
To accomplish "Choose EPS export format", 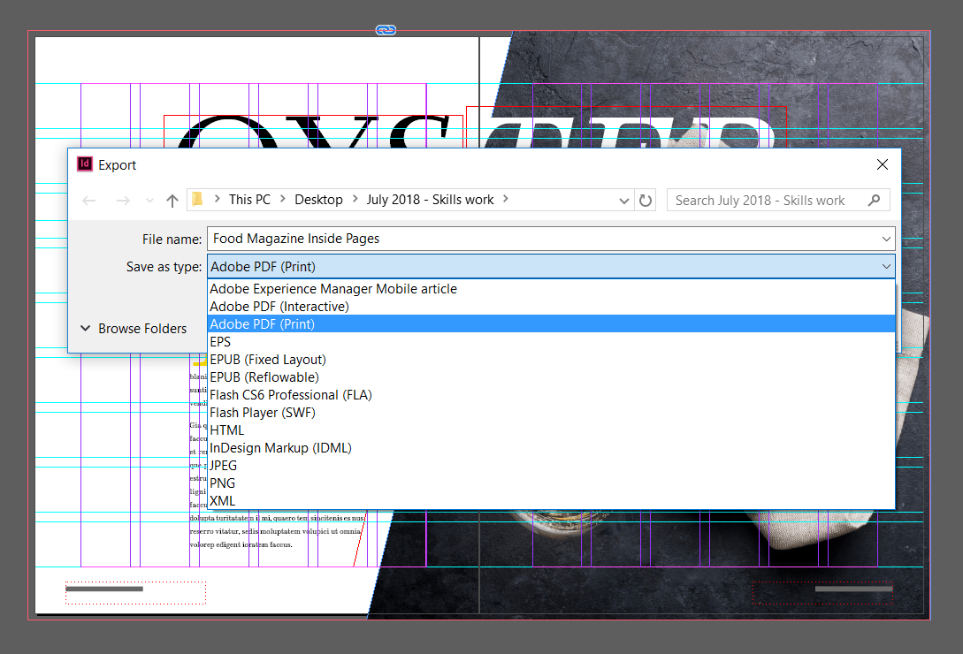I will pyautogui.click(x=551, y=341).
